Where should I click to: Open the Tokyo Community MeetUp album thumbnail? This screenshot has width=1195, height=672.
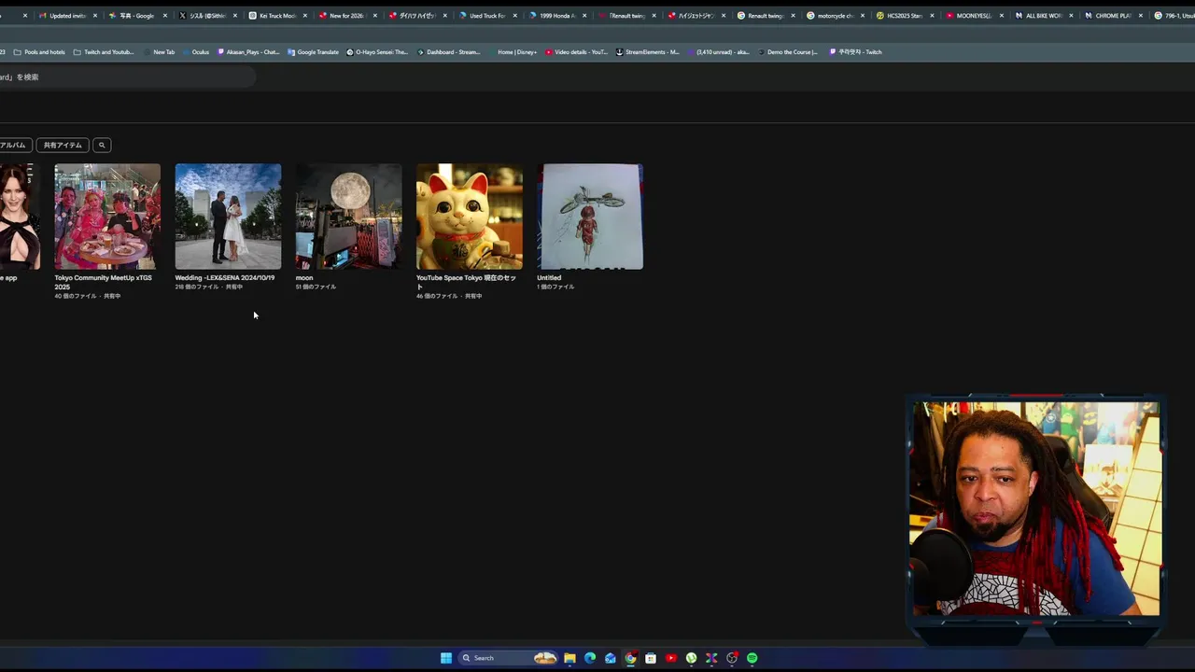pyautogui.click(x=107, y=217)
